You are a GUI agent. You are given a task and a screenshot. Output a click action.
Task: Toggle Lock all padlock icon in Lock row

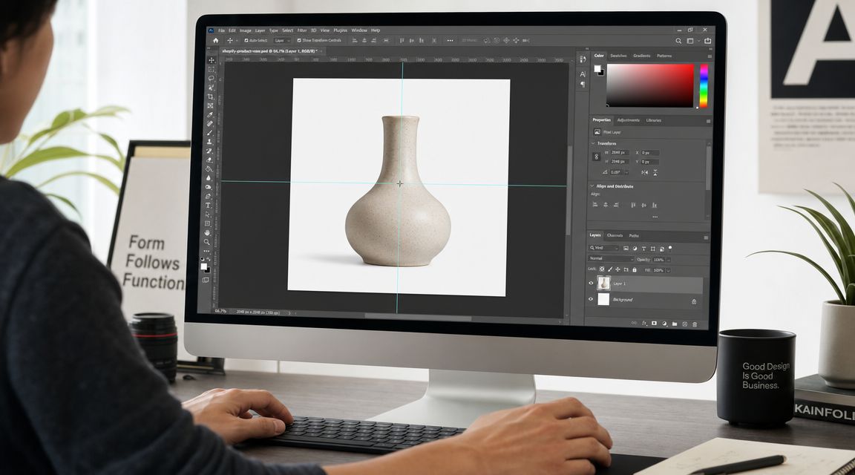634,270
